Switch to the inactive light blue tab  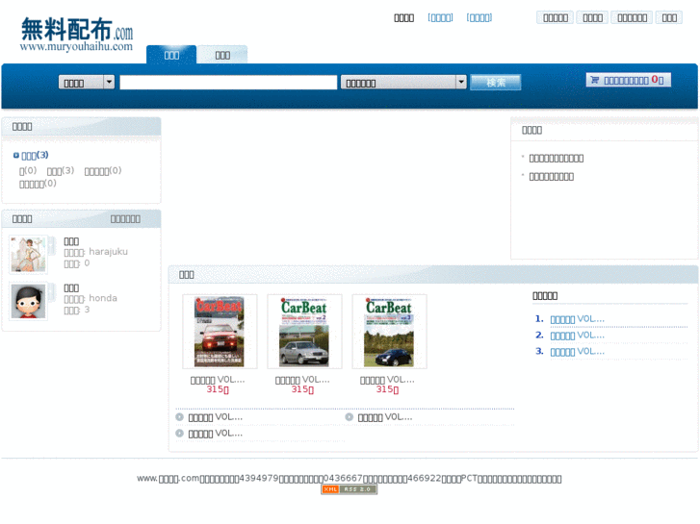[222, 55]
